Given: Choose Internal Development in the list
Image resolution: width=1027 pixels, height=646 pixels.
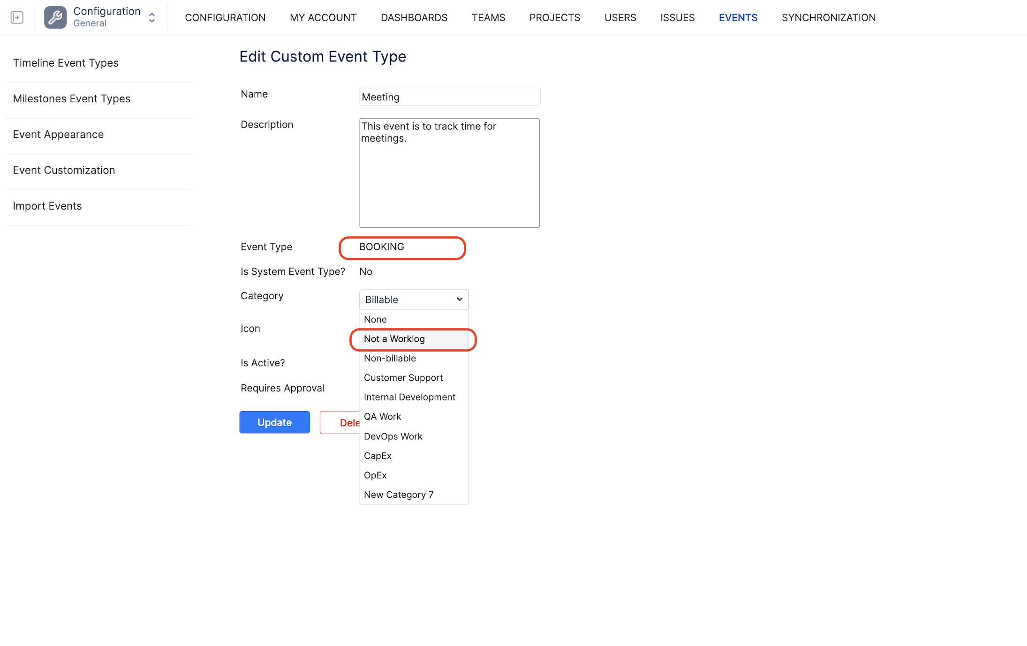Looking at the screenshot, I should pos(409,397).
